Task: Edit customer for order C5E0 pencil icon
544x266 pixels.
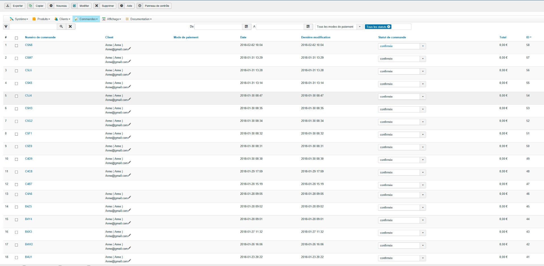Action: coord(129,150)
